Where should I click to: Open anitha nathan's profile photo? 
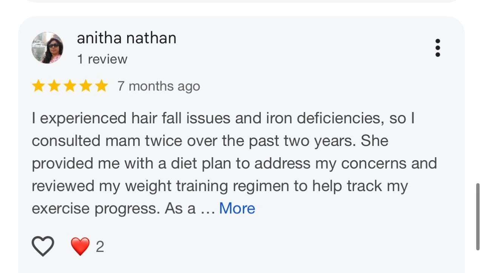(x=47, y=48)
